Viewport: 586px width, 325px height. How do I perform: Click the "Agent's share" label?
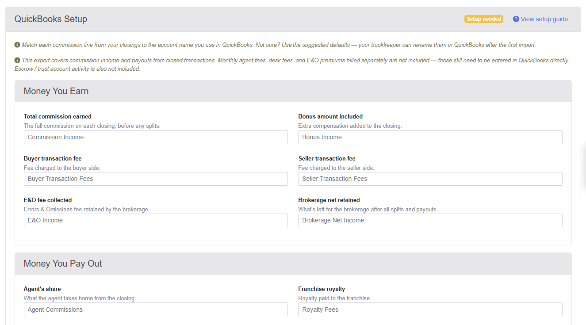coord(42,289)
